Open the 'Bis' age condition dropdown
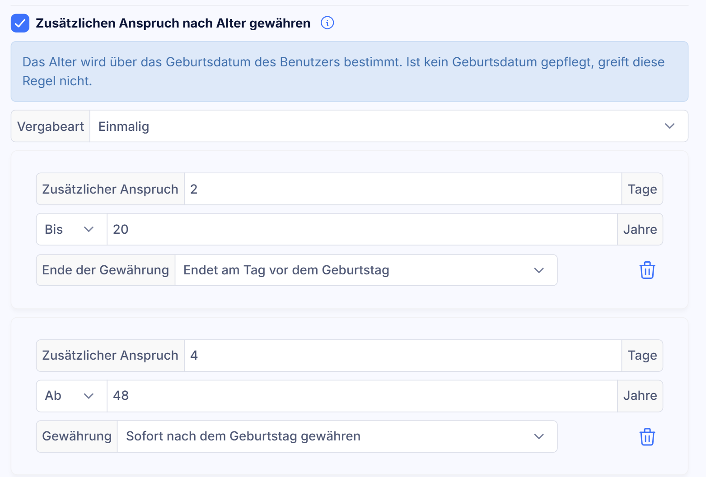 tap(71, 229)
